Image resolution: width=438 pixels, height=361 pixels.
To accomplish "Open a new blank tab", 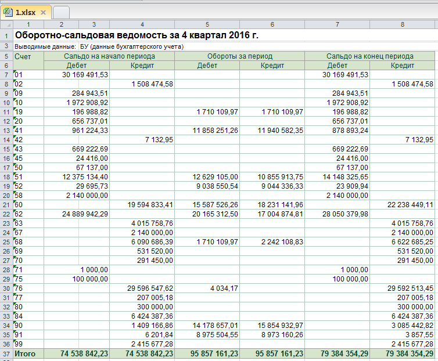I will (61, 12).
